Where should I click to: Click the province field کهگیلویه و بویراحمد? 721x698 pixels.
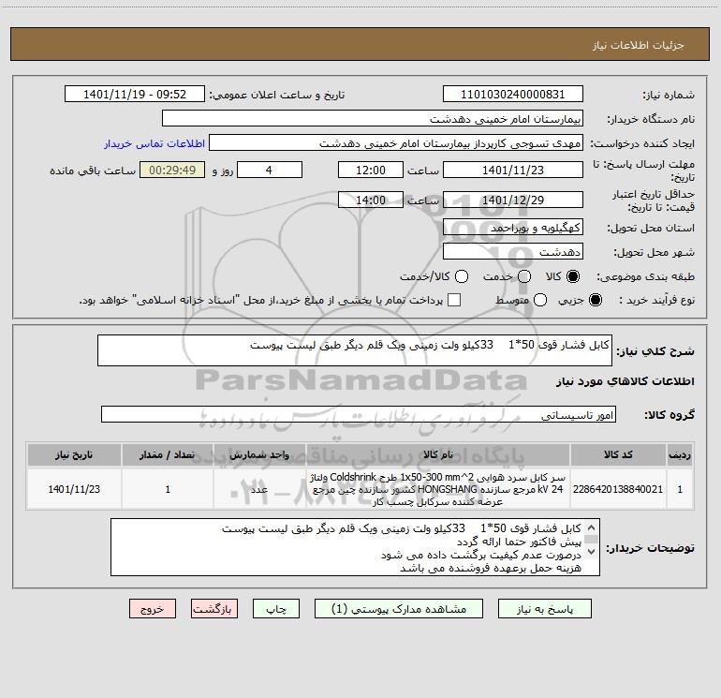[x=513, y=227]
